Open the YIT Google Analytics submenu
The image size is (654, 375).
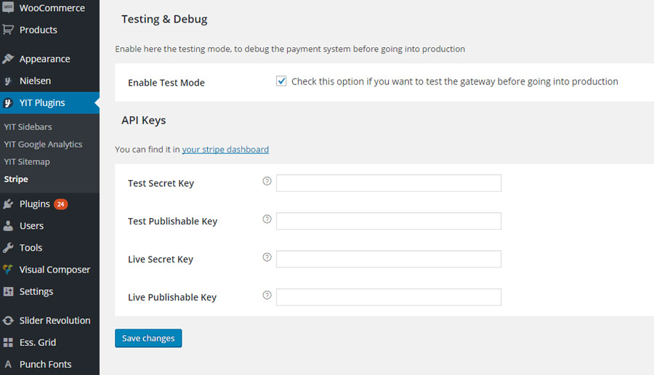(43, 145)
